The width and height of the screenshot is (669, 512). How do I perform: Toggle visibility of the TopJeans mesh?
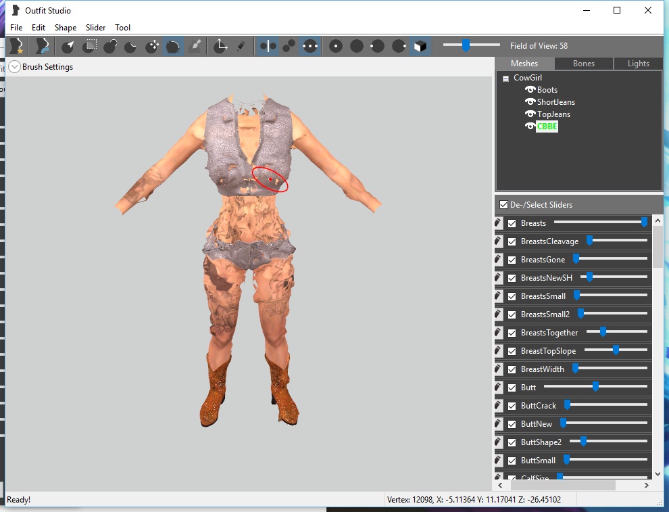530,114
